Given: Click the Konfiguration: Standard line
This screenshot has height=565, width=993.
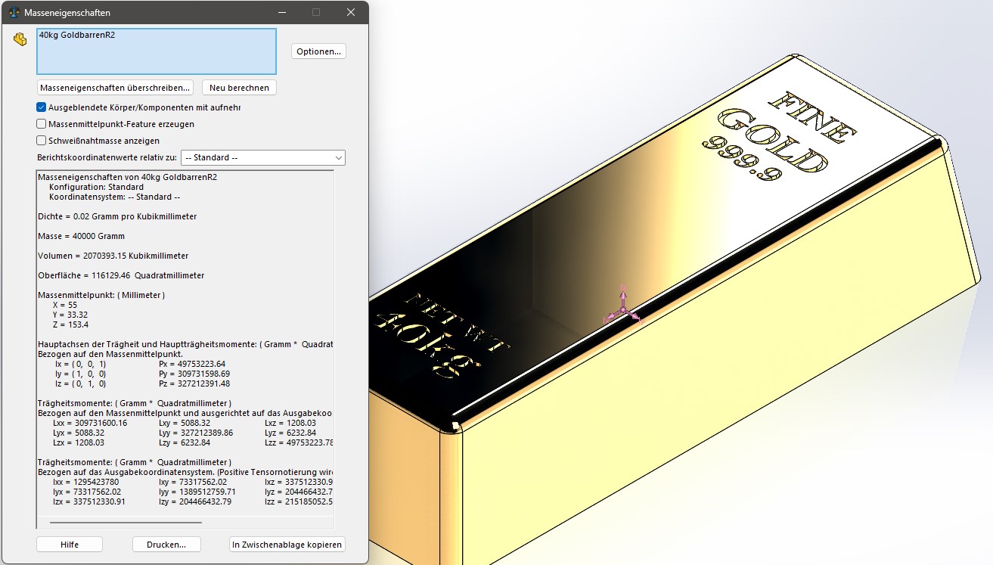Looking at the screenshot, I should click(x=96, y=187).
